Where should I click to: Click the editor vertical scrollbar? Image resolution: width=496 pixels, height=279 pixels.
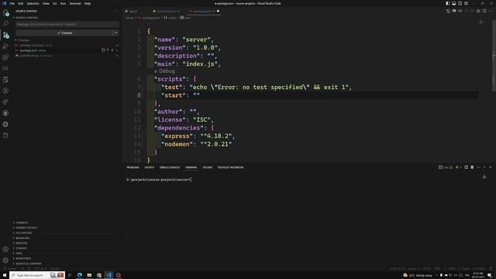tap(494, 57)
